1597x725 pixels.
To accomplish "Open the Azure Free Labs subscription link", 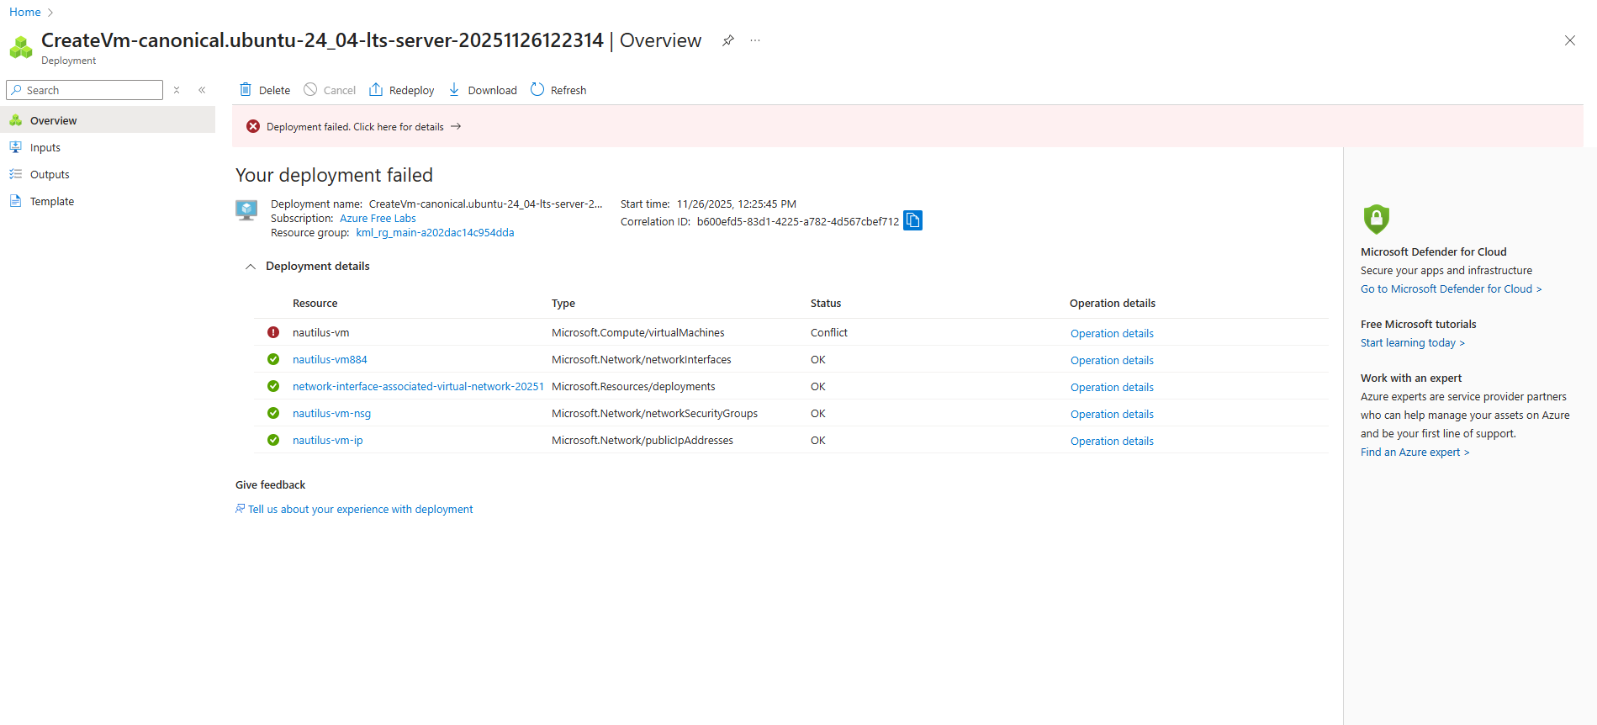I will (378, 219).
